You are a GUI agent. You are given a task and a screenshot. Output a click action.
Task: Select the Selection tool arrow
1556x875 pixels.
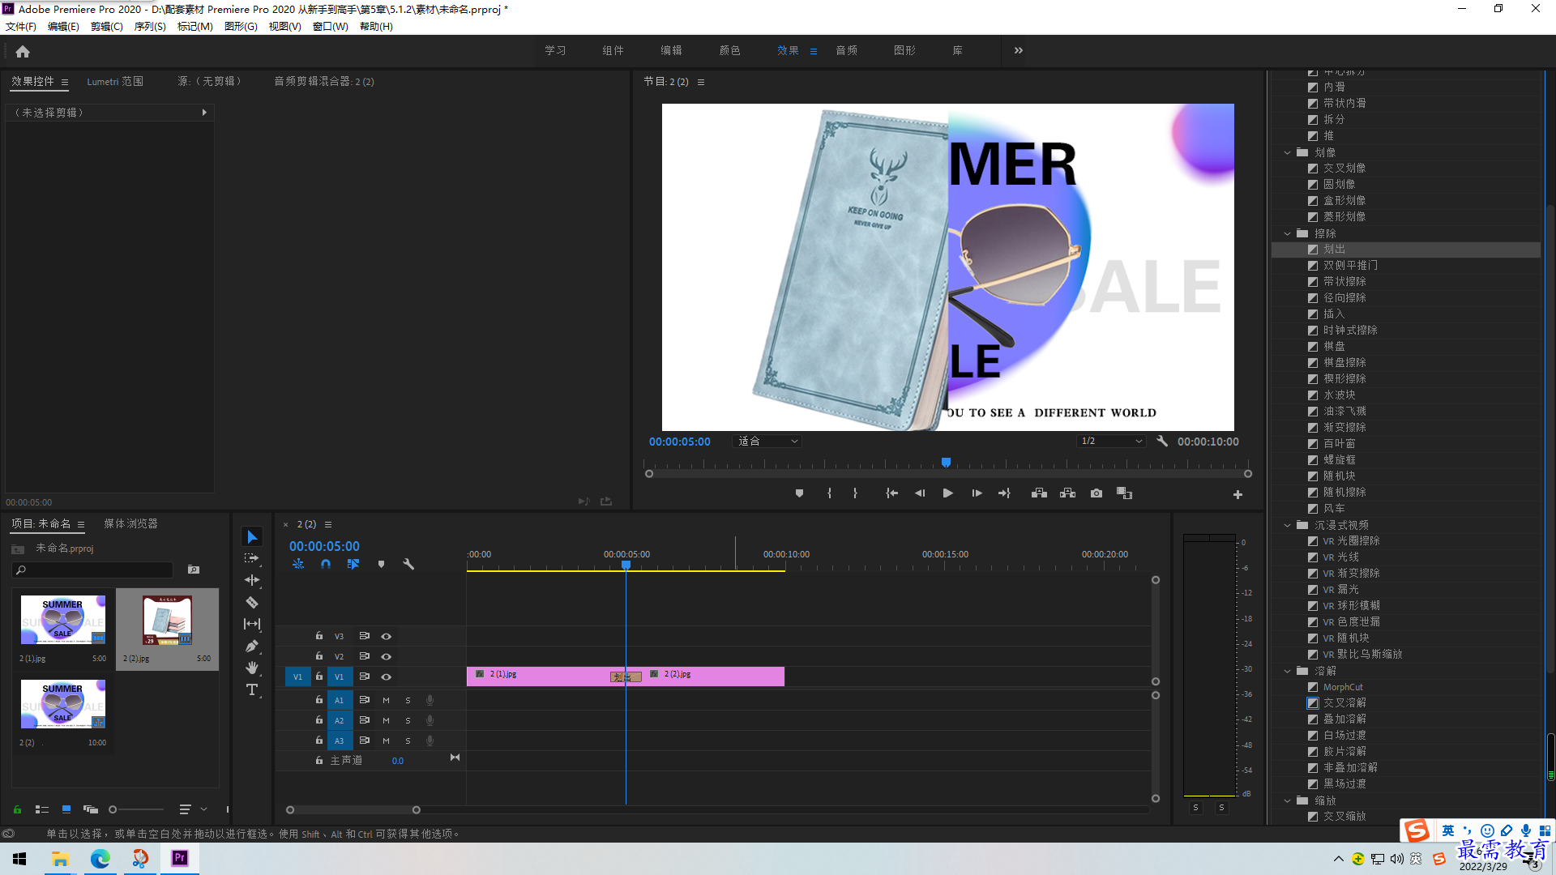tap(252, 537)
